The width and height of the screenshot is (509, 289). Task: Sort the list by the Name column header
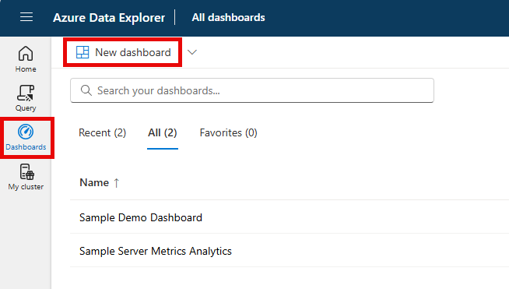coord(100,183)
